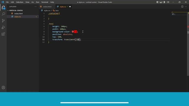Click on line number 11 in gutter
This screenshot has height=106, width=189.
[43, 39]
